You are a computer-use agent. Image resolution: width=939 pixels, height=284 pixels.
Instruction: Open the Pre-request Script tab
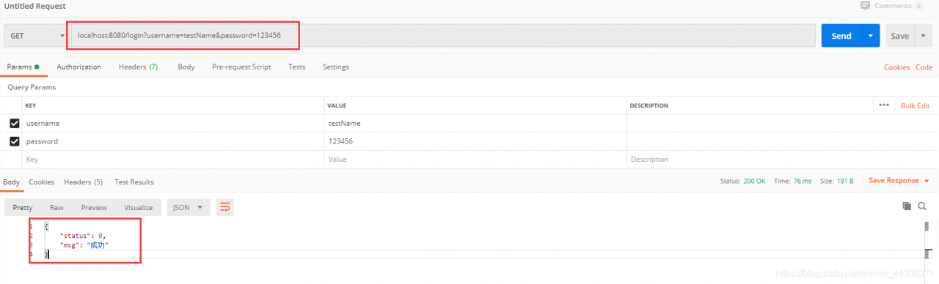click(241, 67)
